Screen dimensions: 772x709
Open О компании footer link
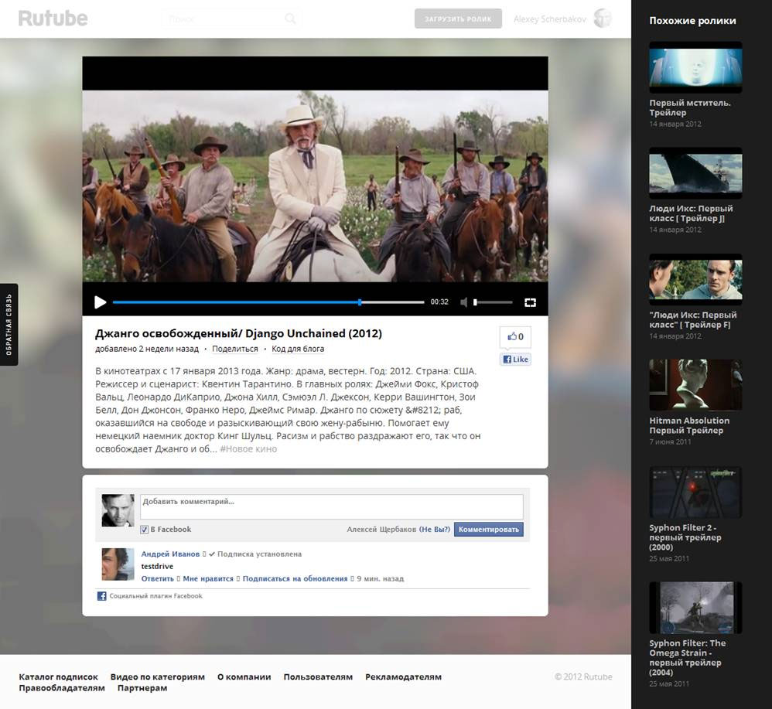244,677
